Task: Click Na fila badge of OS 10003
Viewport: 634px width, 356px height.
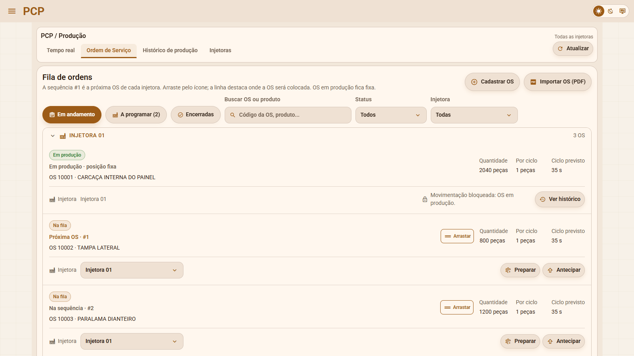Action: 60,297
